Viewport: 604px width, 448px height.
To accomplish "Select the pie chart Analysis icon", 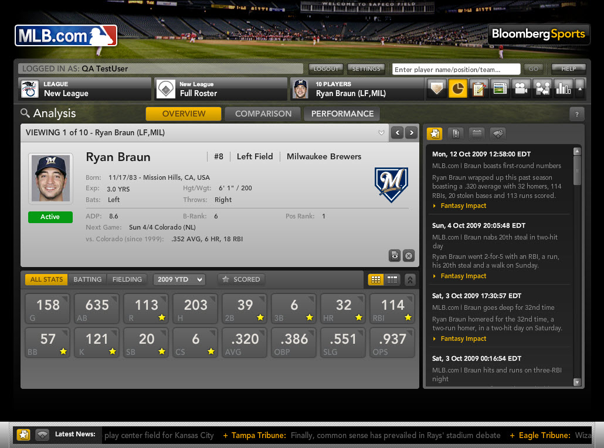I will pyautogui.click(x=457, y=89).
